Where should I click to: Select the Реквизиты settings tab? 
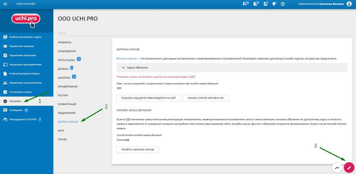tap(65, 42)
